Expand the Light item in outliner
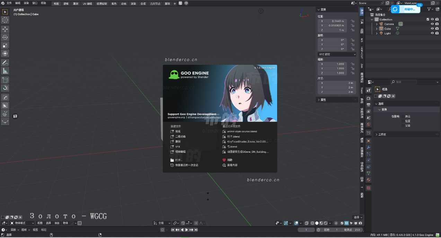441x238 pixels. (377, 33)
